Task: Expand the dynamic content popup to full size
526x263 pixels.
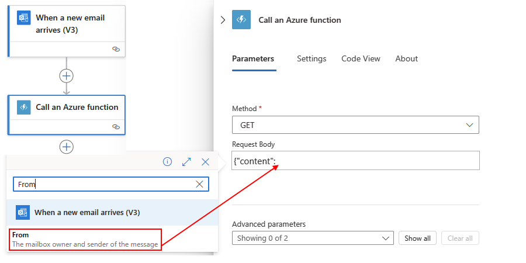Action: (x=186, y=162)
